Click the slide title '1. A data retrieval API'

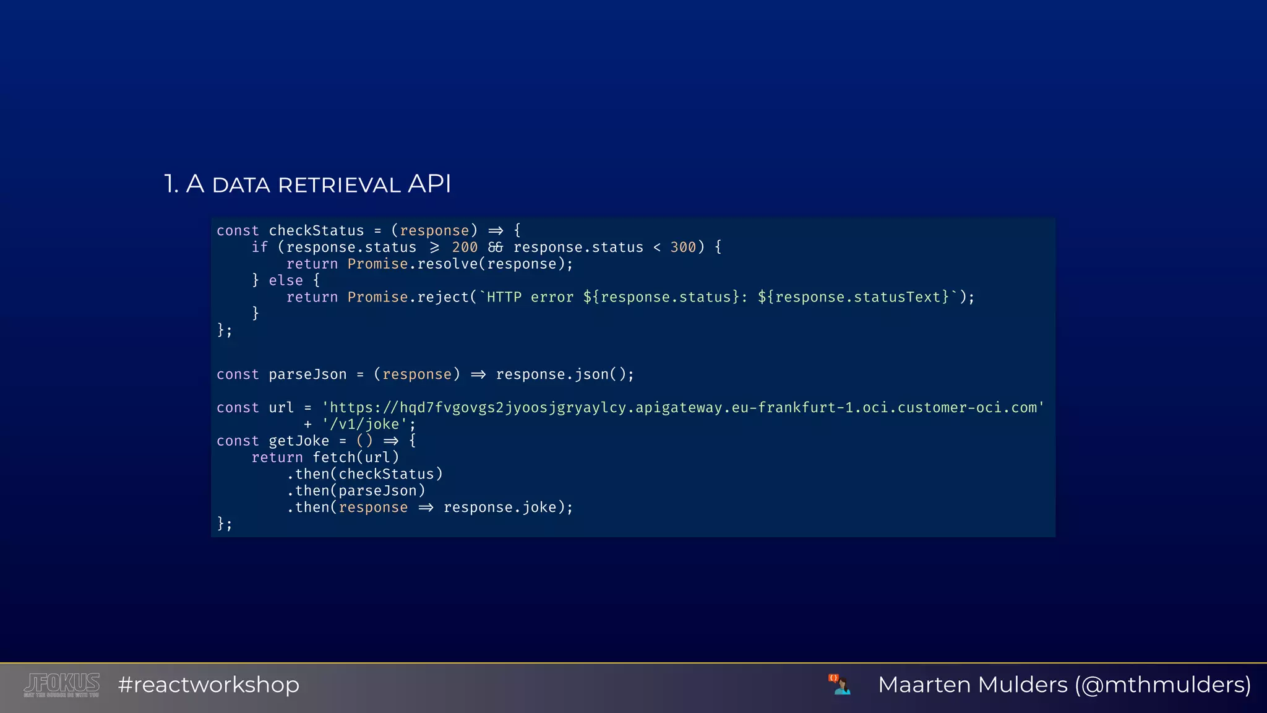click(x=307, y=184)
